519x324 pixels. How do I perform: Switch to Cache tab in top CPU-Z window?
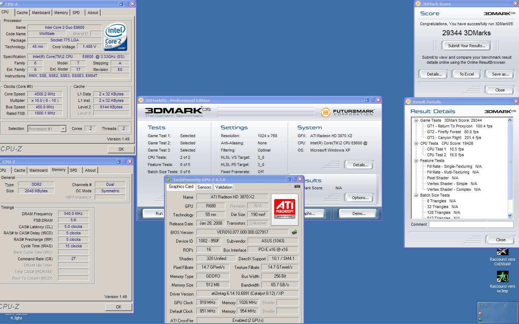tap(22, 13)
